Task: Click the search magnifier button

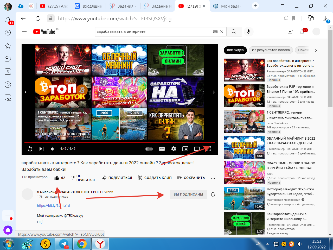Action: pos(234,32)
